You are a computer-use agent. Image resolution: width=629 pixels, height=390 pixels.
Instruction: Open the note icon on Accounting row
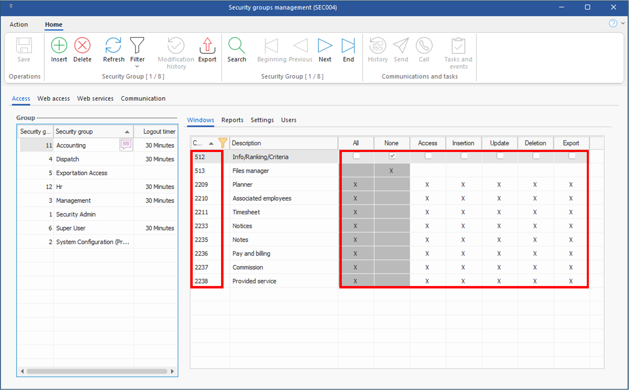pyautogui.click(x=126, y=145)
